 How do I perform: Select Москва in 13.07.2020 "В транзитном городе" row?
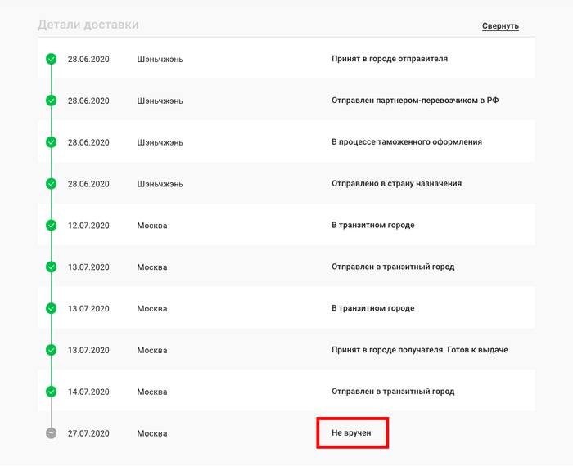[152, 309]
